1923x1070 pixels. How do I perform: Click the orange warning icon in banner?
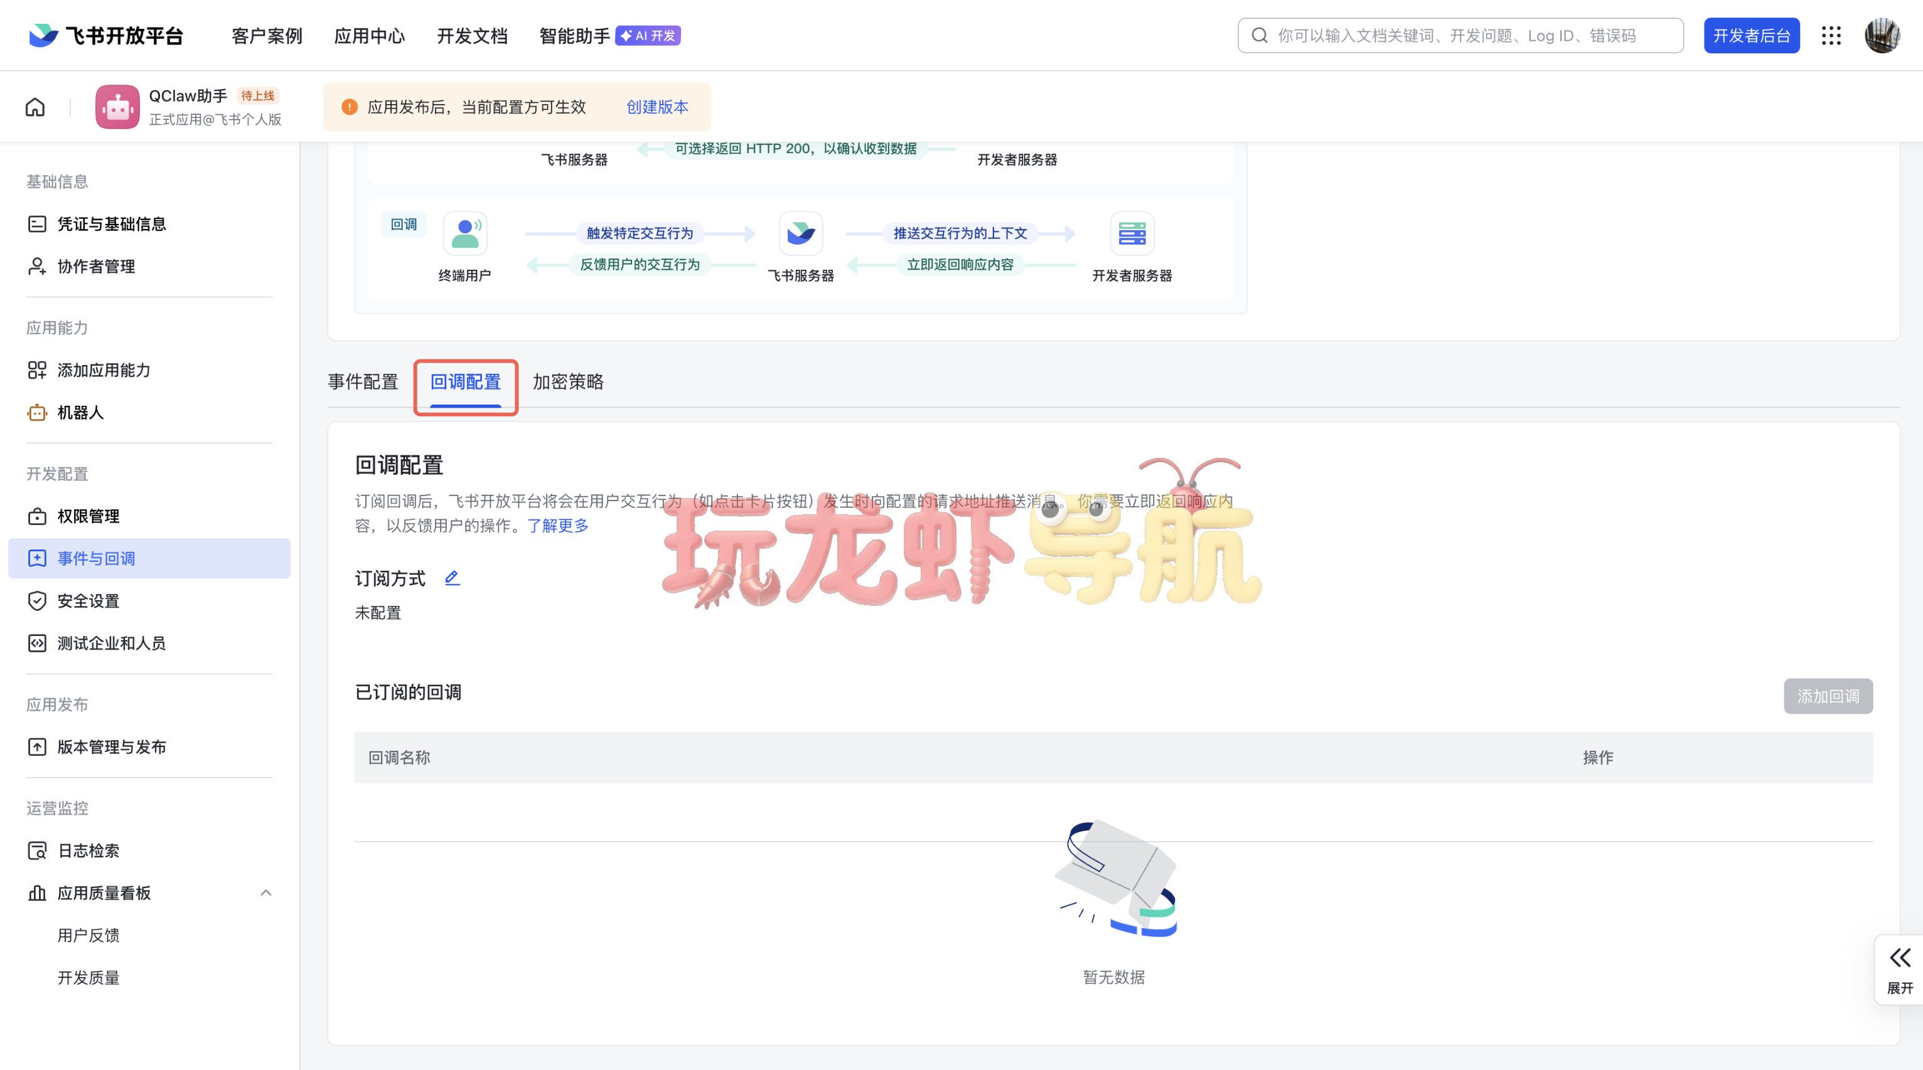350,107
